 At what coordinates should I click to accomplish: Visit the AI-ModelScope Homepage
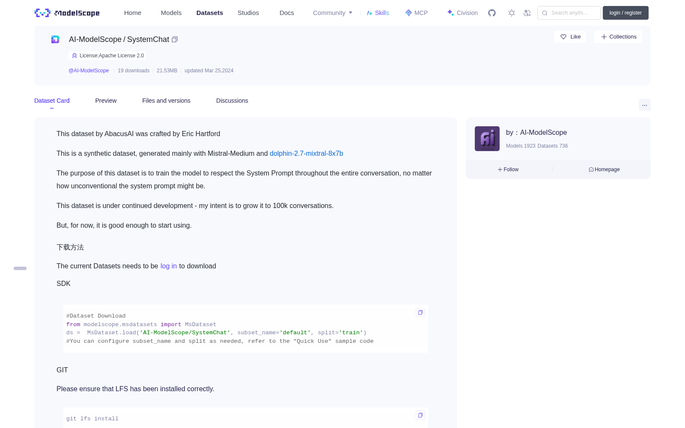(604, 169)
